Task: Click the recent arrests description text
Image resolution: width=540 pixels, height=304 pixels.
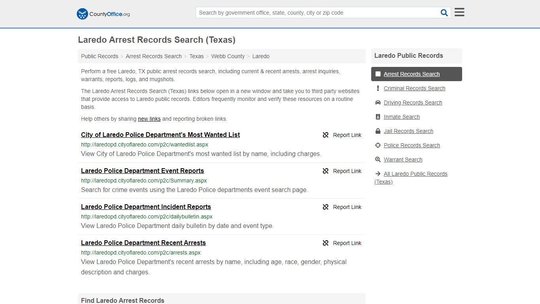Action: 214,267
